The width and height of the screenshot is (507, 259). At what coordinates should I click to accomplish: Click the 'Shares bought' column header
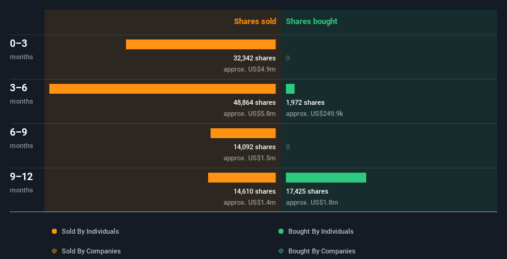(312, 22)
